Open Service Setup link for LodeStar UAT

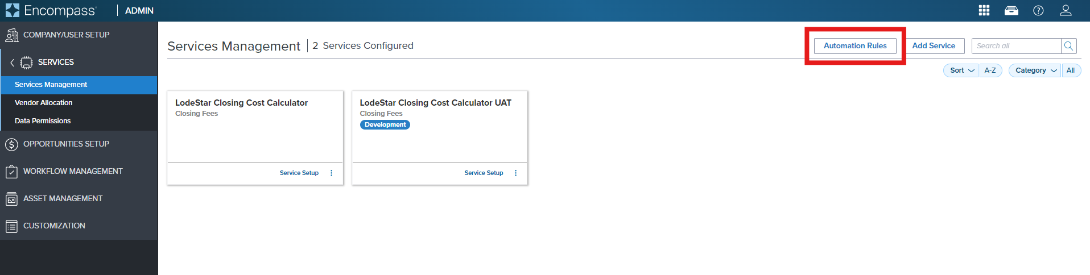click(484, 173)
